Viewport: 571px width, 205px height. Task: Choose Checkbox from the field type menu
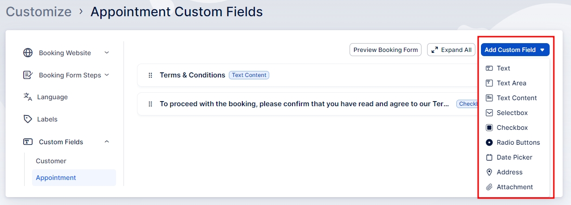[x=512, y=128]
